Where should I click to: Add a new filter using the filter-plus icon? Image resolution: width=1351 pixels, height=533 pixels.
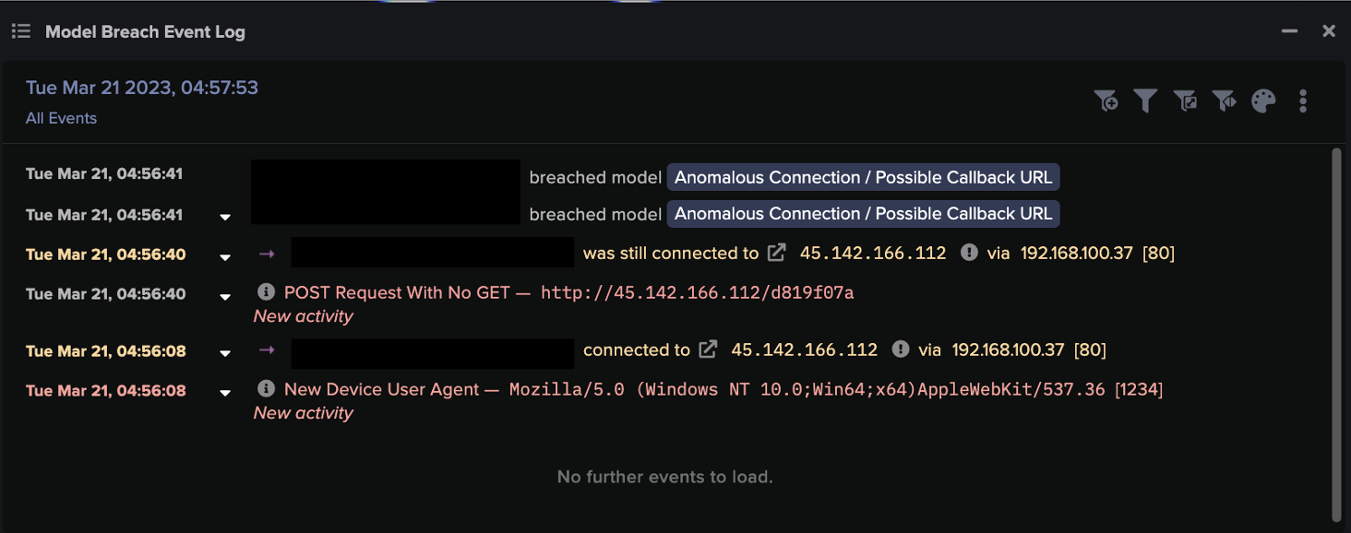[1106, 101]
